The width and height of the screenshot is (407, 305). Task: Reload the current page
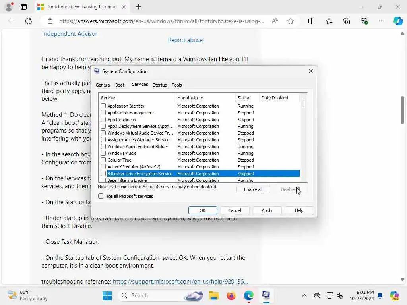coord(29,21)
